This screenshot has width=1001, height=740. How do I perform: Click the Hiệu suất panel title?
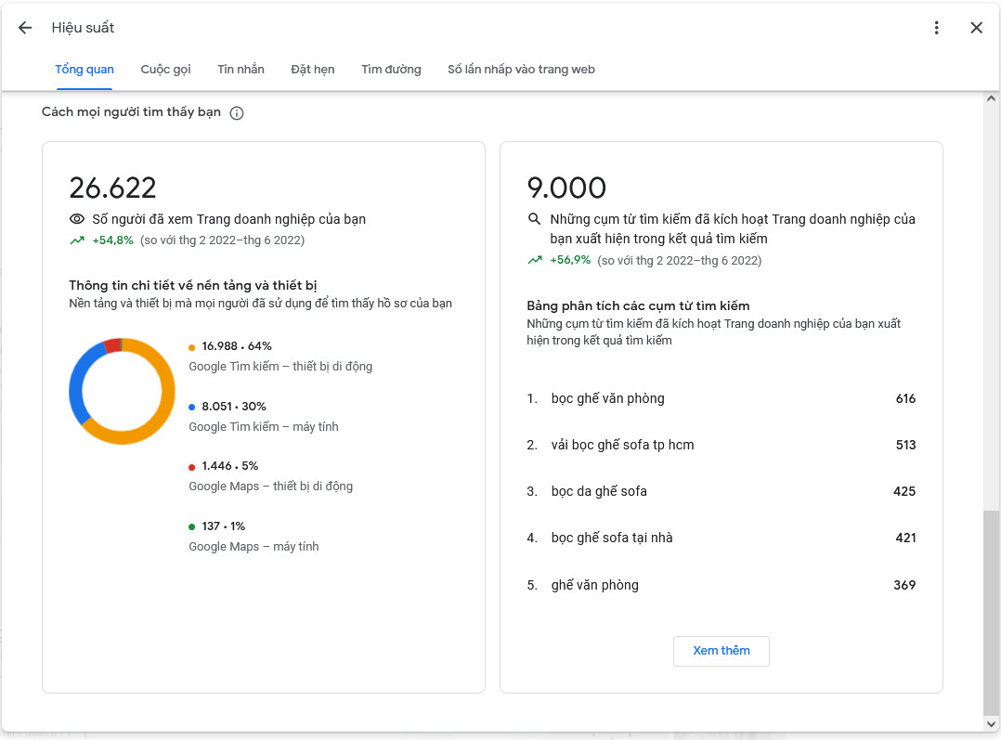pos(83,28)
